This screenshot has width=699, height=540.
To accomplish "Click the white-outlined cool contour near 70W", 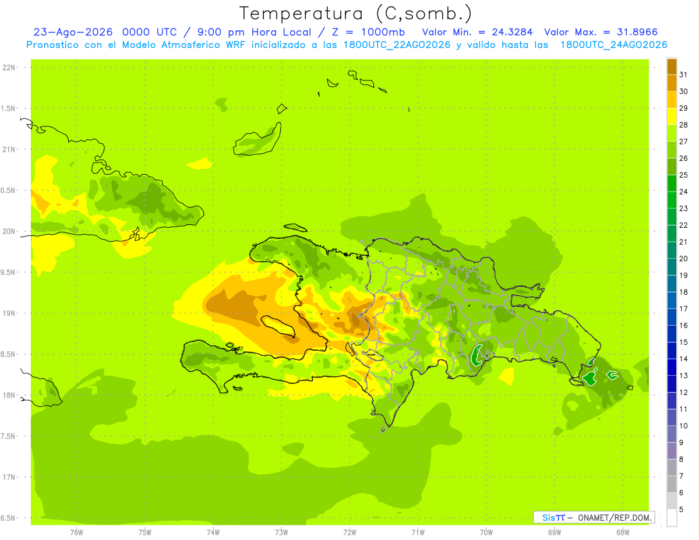I will [478, 355].
